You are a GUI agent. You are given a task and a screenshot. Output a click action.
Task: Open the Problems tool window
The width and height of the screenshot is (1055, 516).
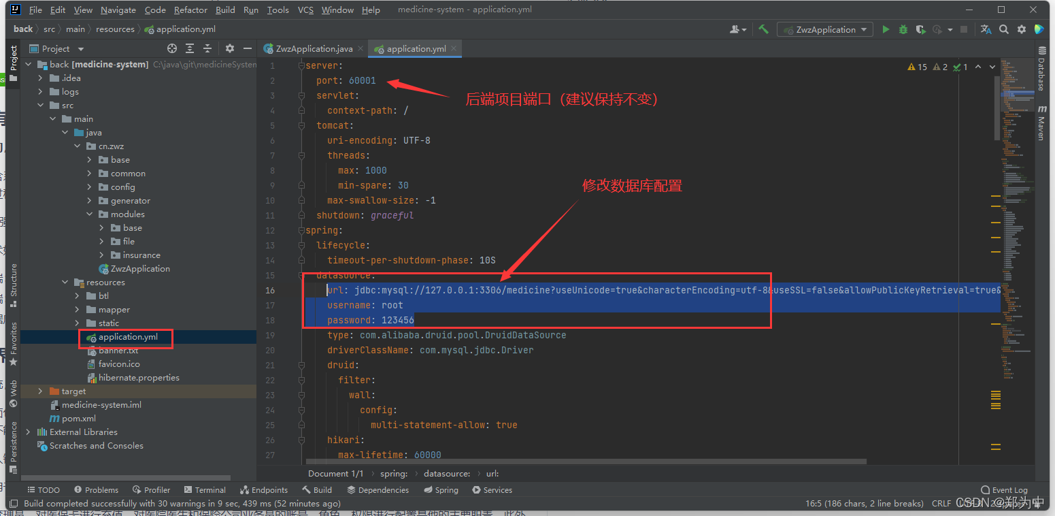point(96,489)
